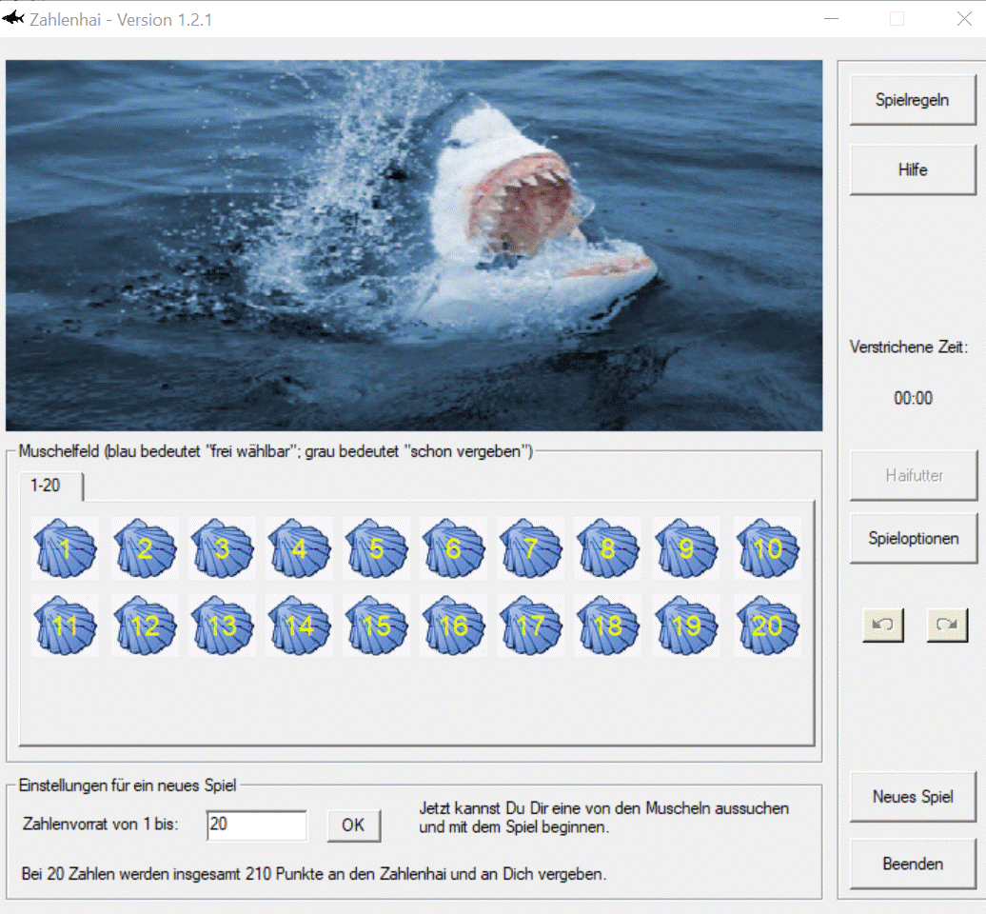Pick the shell numbered 17
This screenshot has height=914, width=986.
530,626
